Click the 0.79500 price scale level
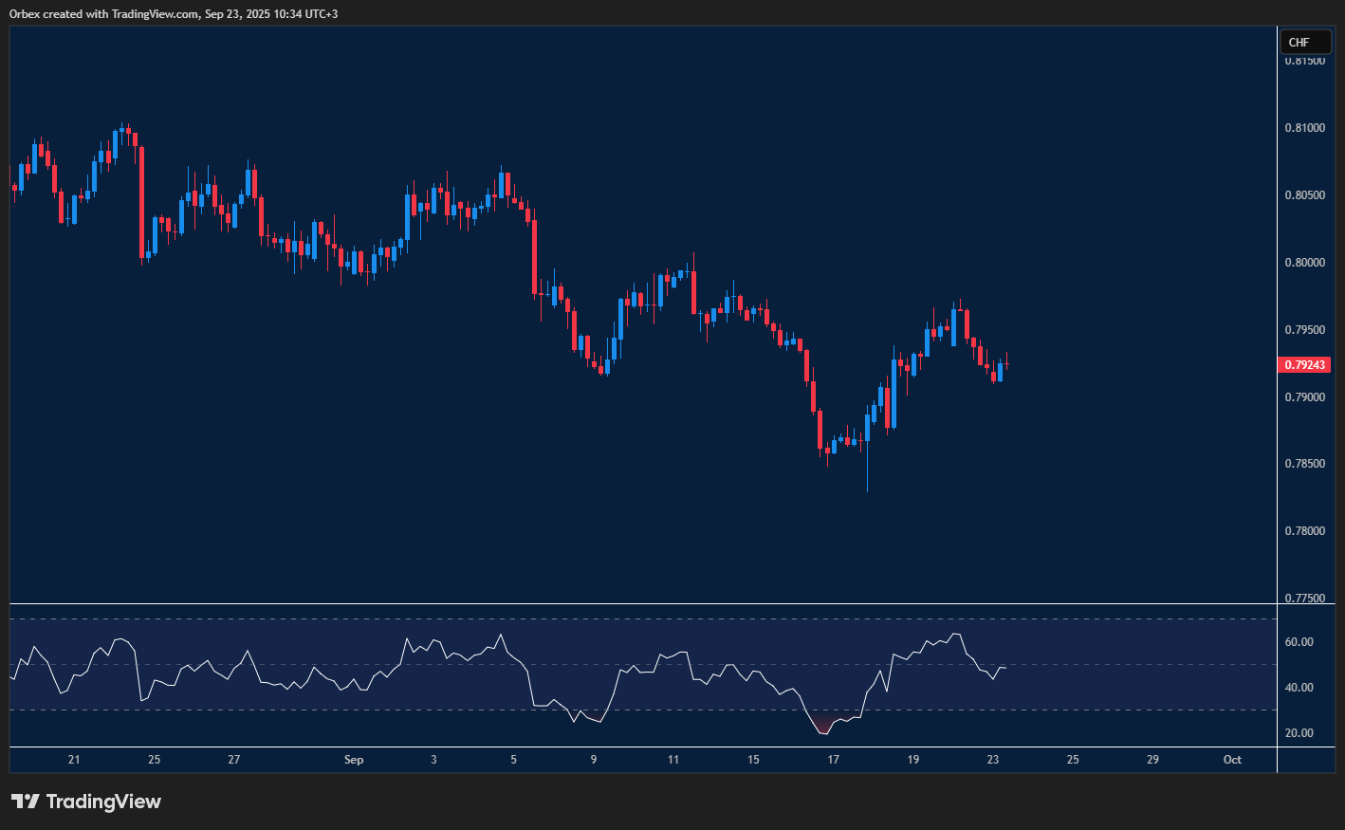1345x830 pixels. click(1305, 330)
